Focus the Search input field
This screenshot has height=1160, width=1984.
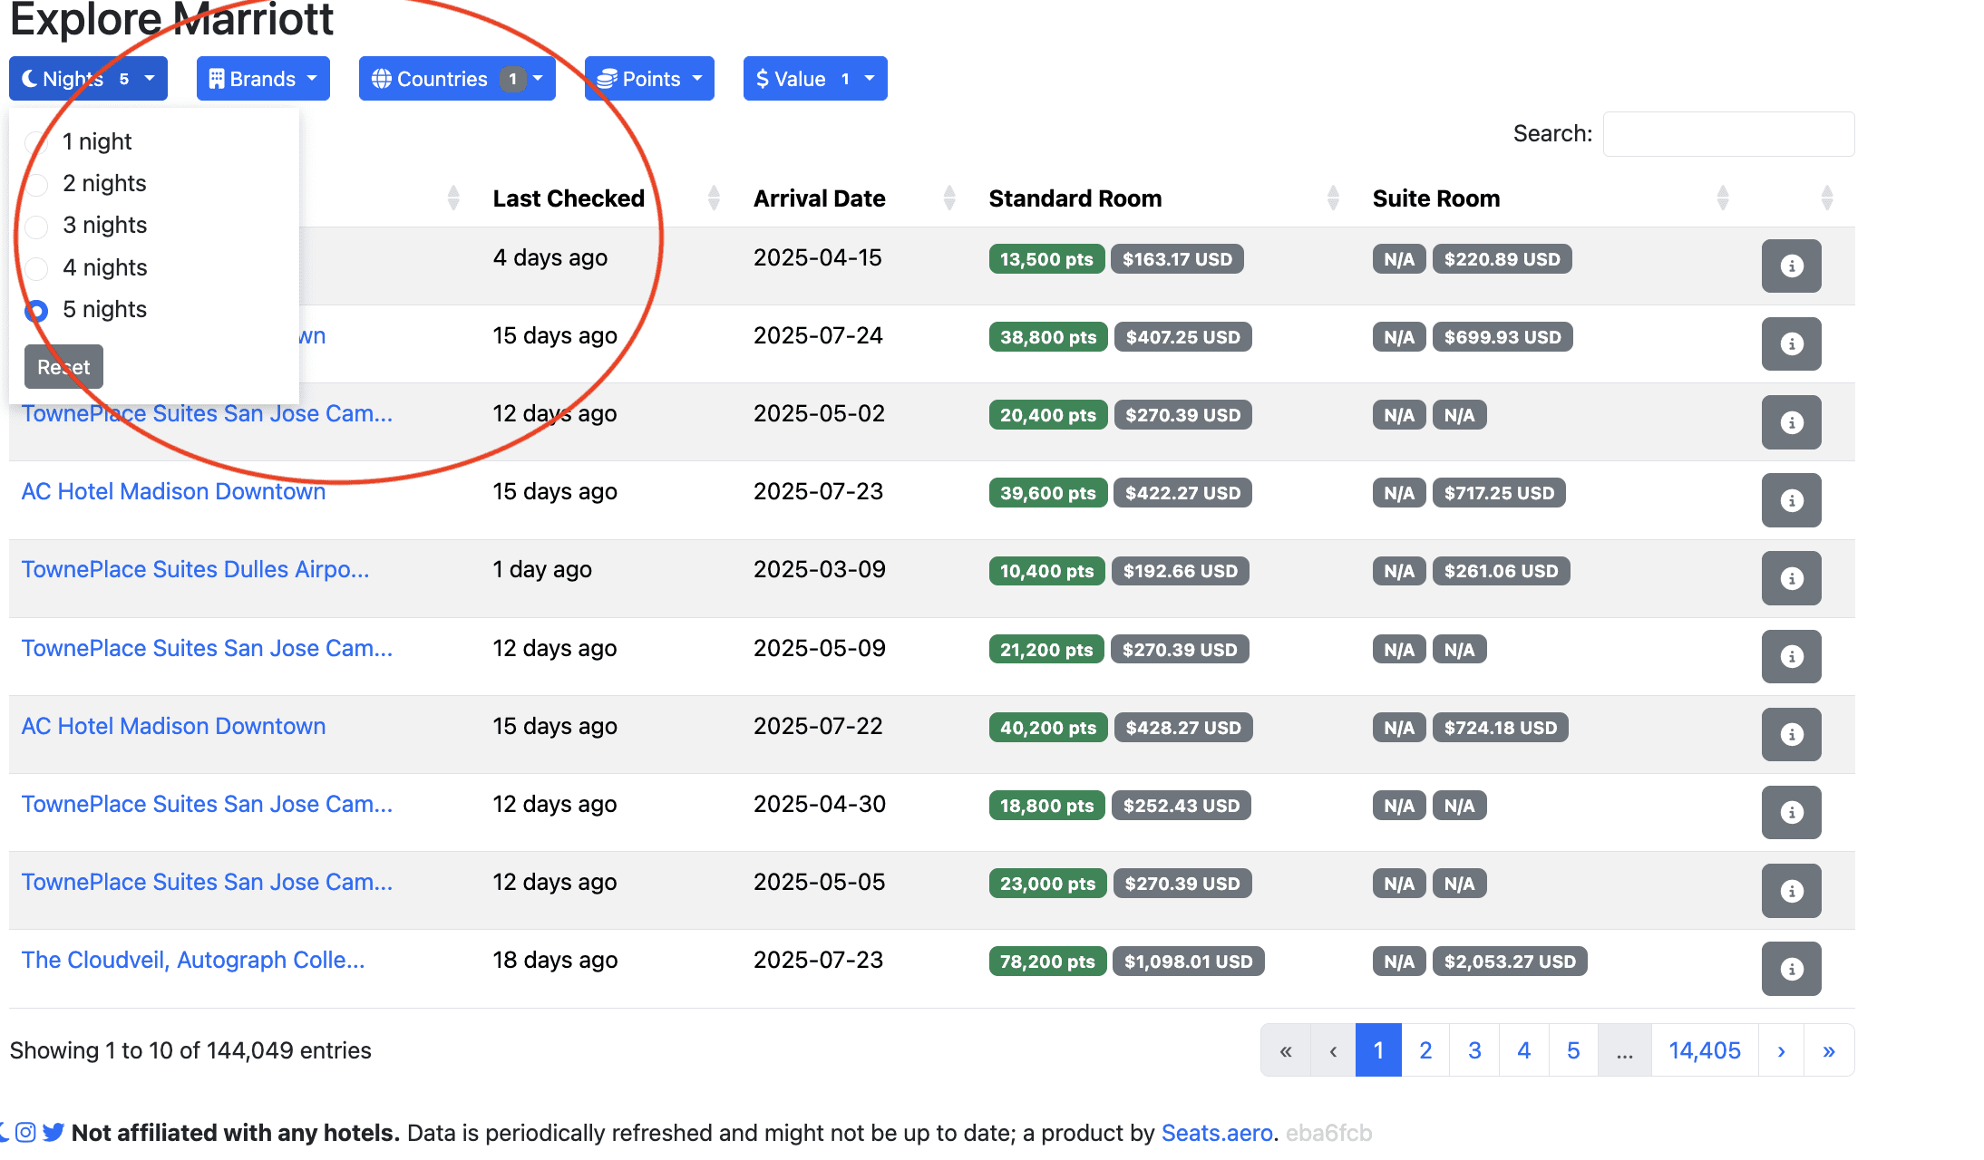[x=1728, y=134]
